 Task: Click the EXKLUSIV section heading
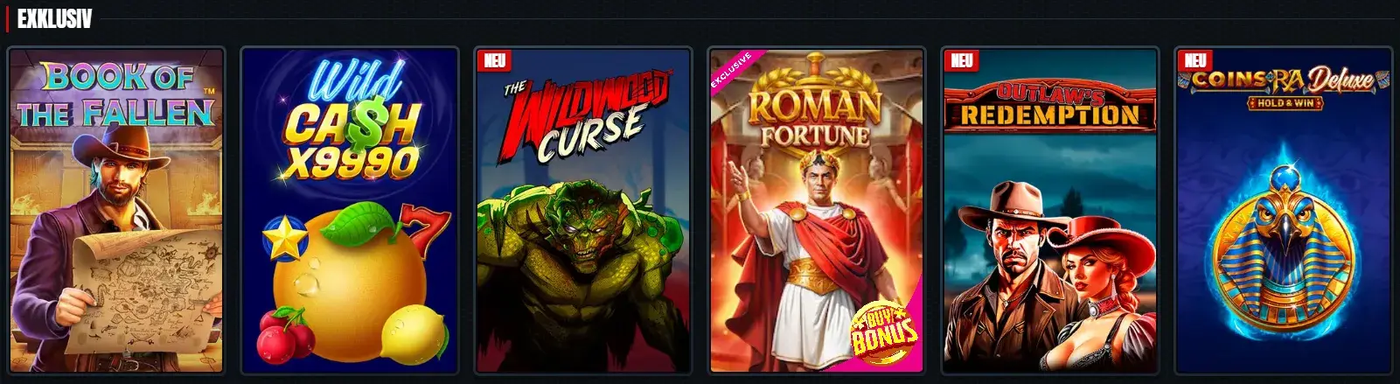pyautogui.click(x=54, y=19)
